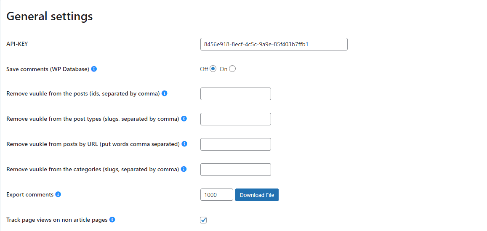Image resolution: width=487 pixels, height=231 pixels.
Task: Click info icon beside Save comments (WP Database)
Action: point(94,69)
